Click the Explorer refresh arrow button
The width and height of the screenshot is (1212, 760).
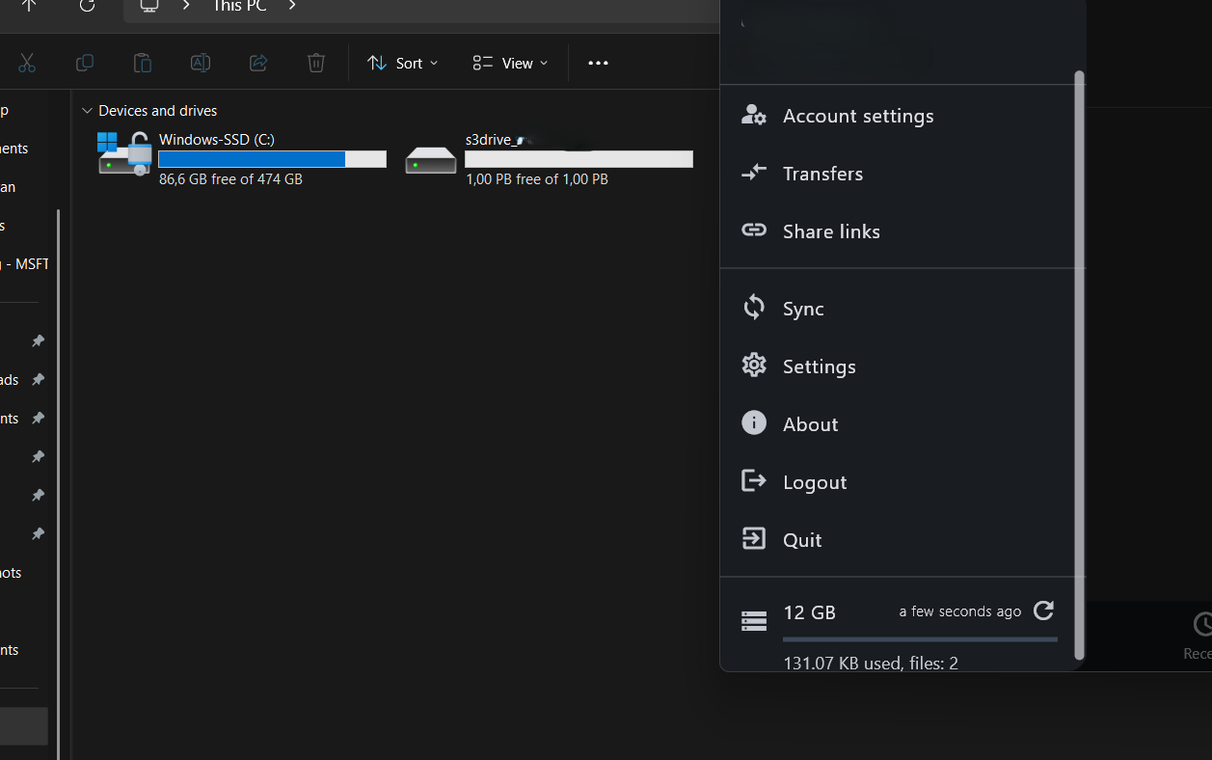click(x=87, y=6)
